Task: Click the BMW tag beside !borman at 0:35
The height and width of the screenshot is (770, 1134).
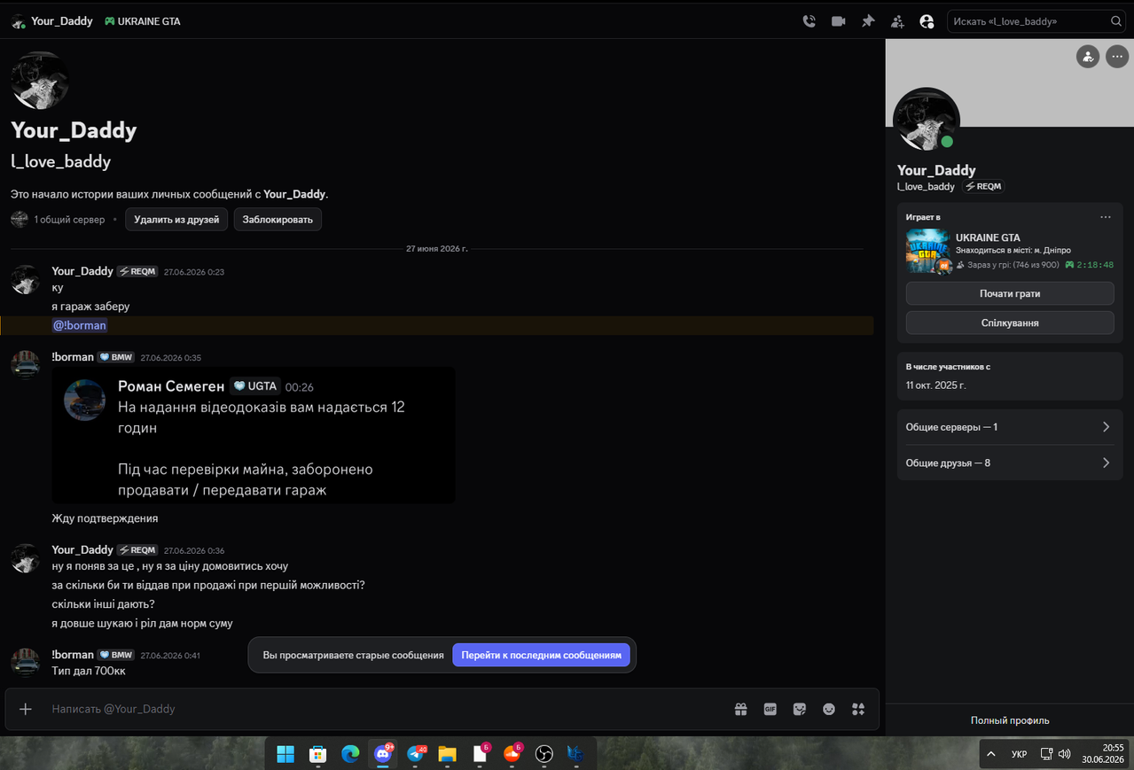Action: [116, 358]
